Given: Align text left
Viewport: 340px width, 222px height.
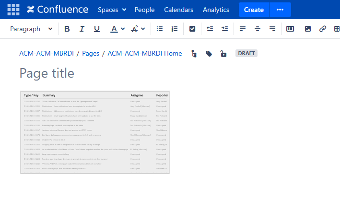Looking at the screenshot, I should pos(243,29).
